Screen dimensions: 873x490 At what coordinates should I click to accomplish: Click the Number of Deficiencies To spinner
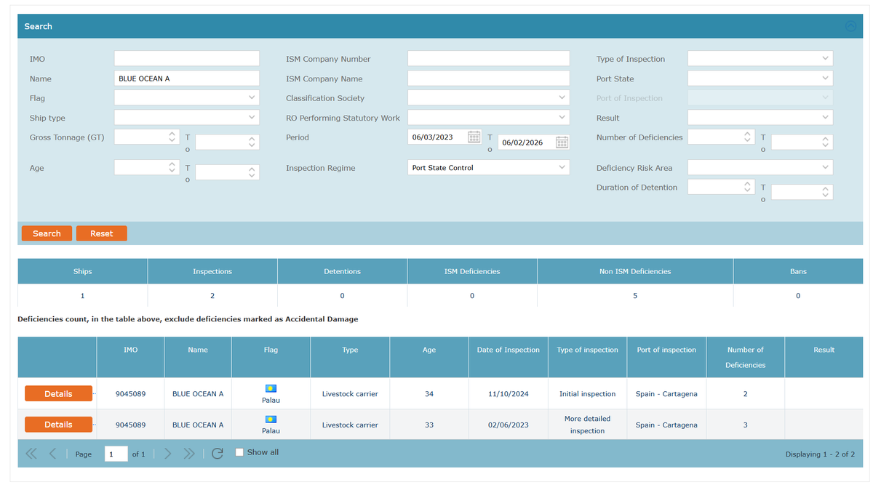(x=802, y=142)
